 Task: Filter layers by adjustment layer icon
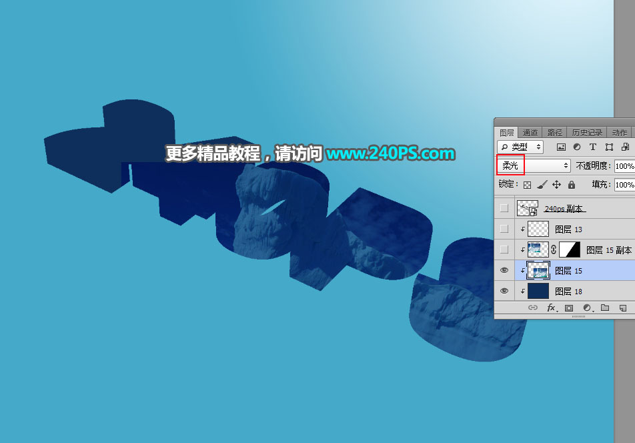point(577,147)
